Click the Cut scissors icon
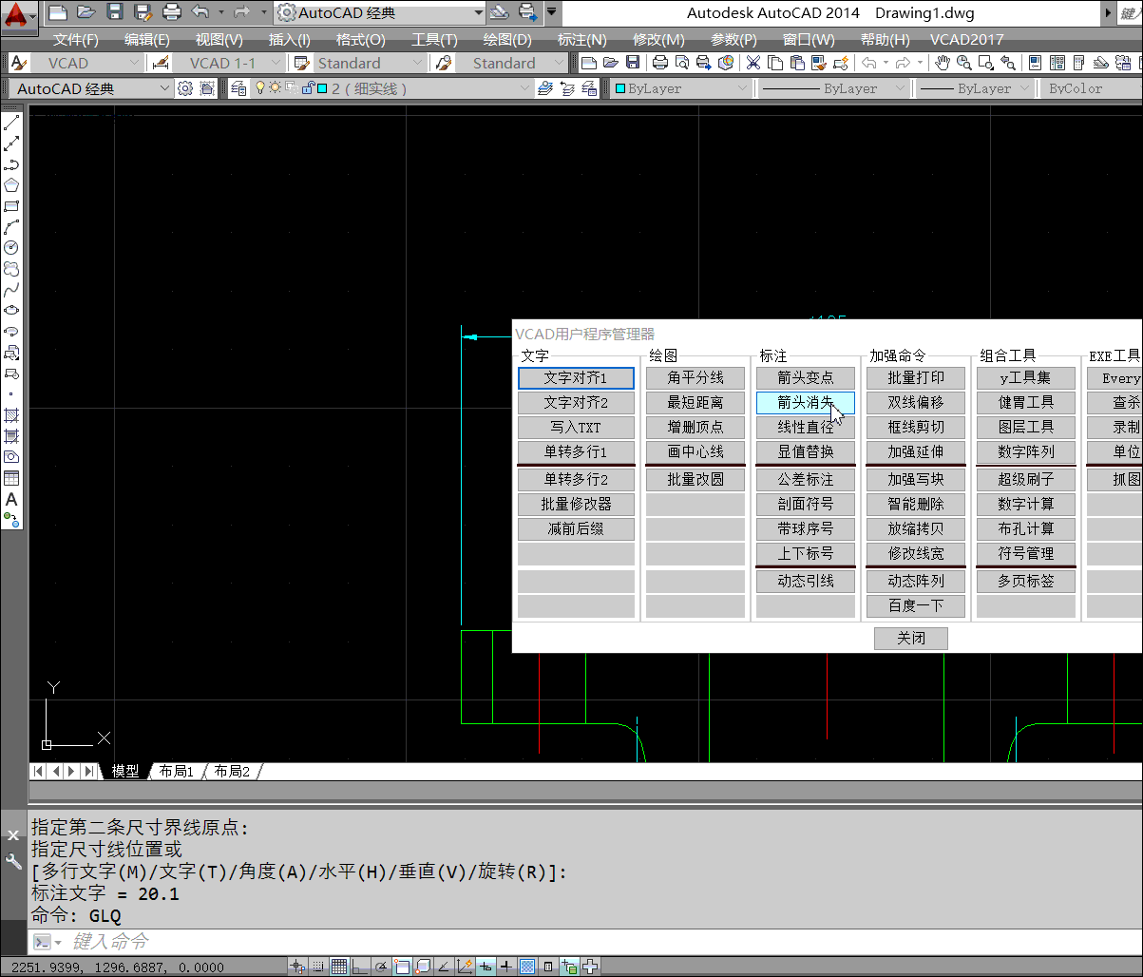This screenshot has width=1143, height=977. (x=752, y=64)
